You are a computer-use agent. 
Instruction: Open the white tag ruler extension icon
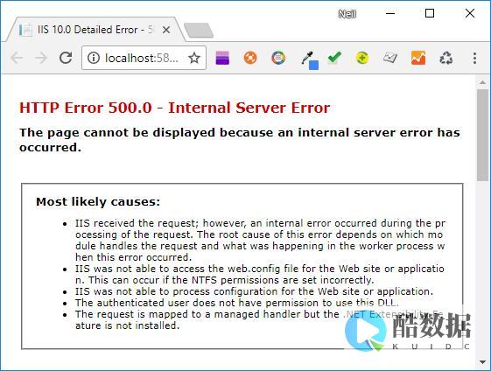pos(390,58)
